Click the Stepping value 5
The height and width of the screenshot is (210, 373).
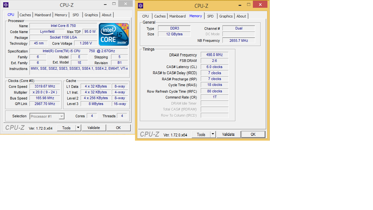(x=120, y=57)
